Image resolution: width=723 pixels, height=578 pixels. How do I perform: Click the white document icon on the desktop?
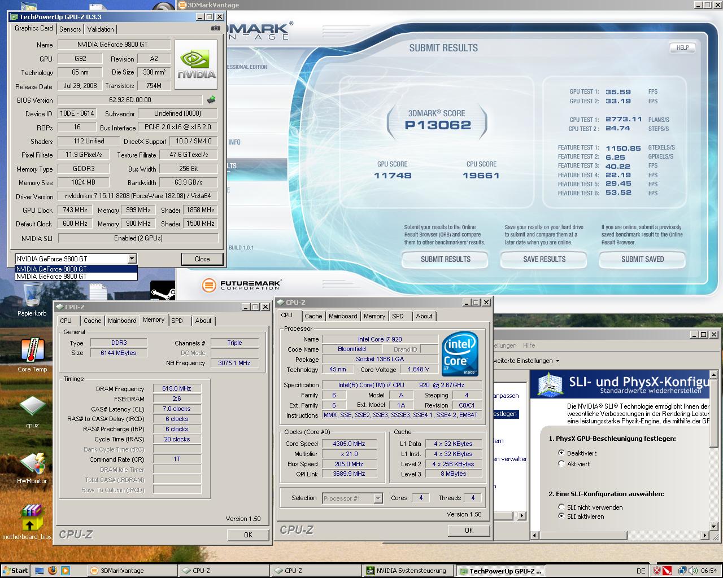coord(98,292)
